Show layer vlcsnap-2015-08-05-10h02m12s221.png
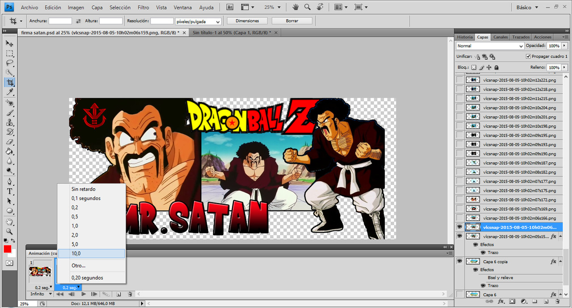Image resolution: width=572 pixels, height=308 pixels. pos(459,80)
